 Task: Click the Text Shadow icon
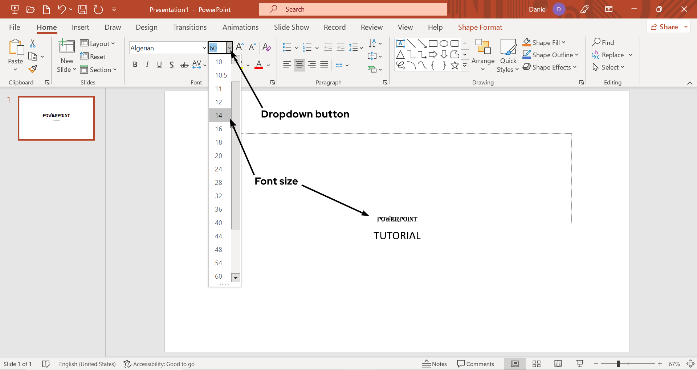pyautogui.click(x=171, y=65)
